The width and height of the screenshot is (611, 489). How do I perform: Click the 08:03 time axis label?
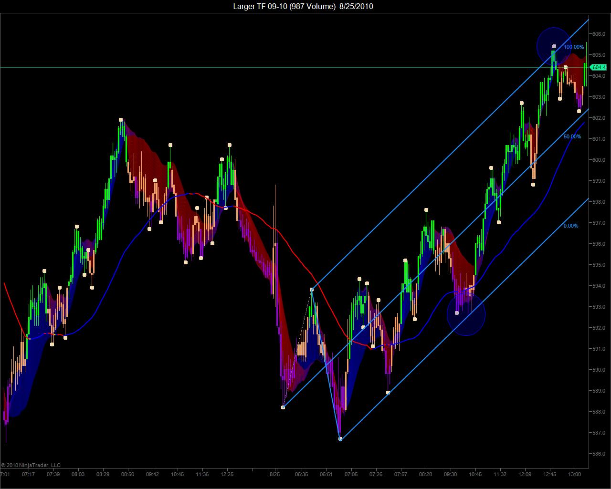click(78, 474)
